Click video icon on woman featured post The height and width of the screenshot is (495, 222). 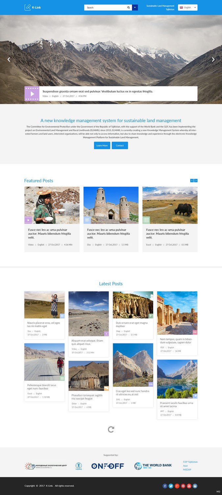[28, 220]
